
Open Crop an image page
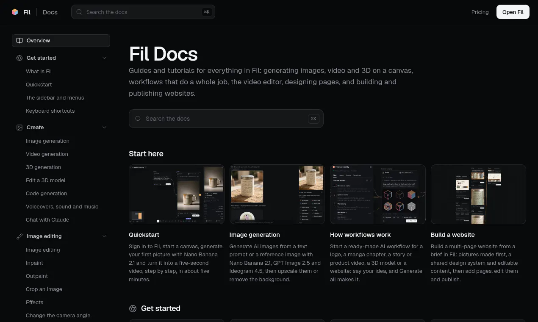click(x=44, y=289)
